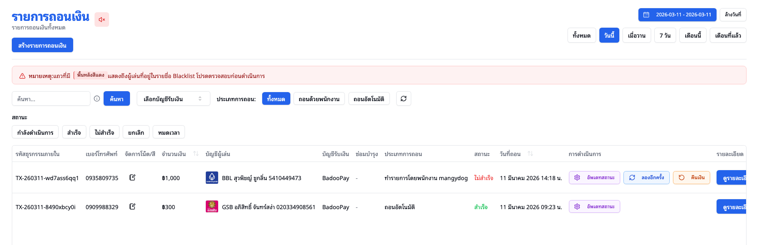Filter status by ไม่สำเร็จ
The width and height of the screenshot is (757, 245).
[105, 132]
